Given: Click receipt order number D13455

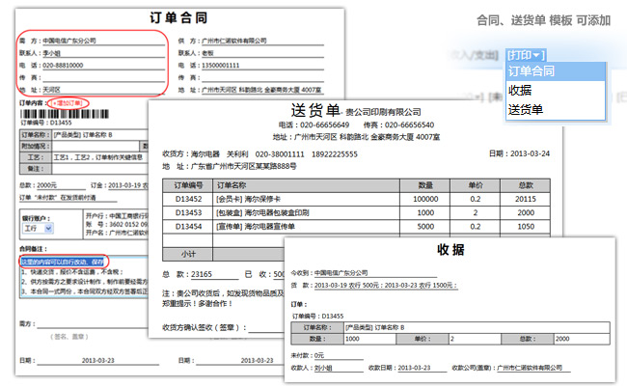Looking at the screenshot, I should tap(333, 317).
